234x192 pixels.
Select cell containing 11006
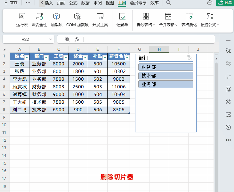(x=119, y=87)
